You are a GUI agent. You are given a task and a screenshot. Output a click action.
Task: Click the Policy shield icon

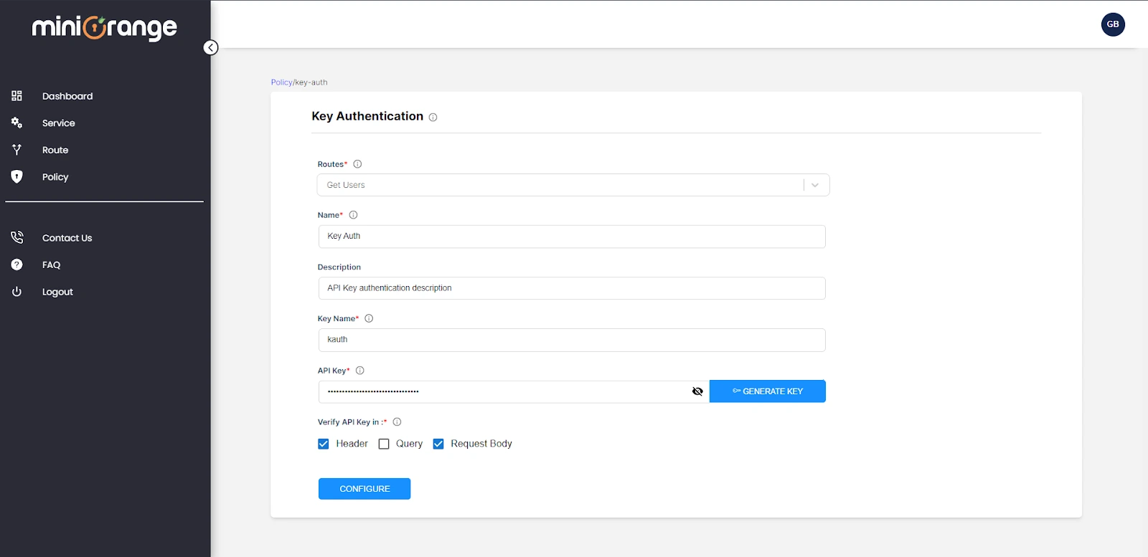17,176
